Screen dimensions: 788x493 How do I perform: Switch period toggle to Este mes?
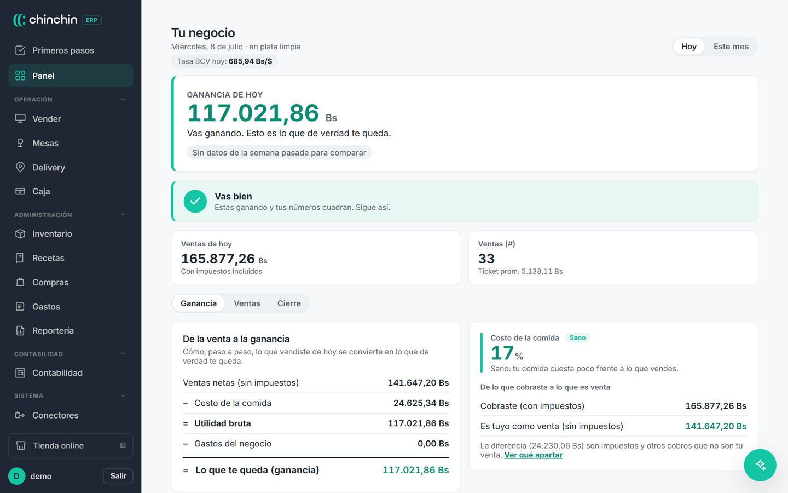tap(731, 47)
